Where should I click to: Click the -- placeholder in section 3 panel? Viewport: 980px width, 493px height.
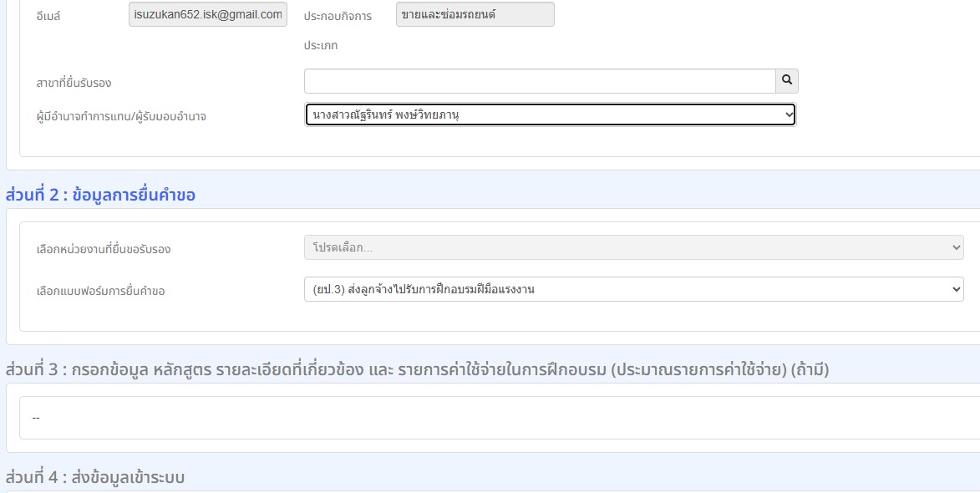[x=36, y=418]
